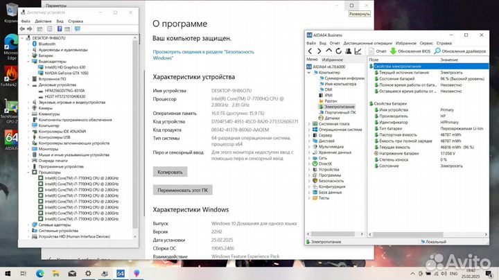This screenshot has width=499, height=280.
Task: Select Датчики item in AIDA64 tree
Action: click(332, 118)
